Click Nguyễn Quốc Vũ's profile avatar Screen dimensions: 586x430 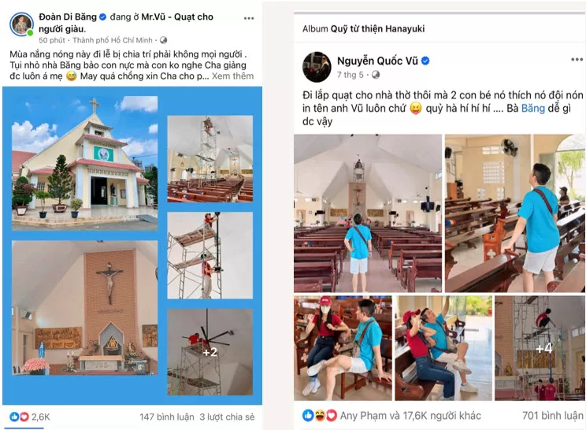[x=317, y=67]
